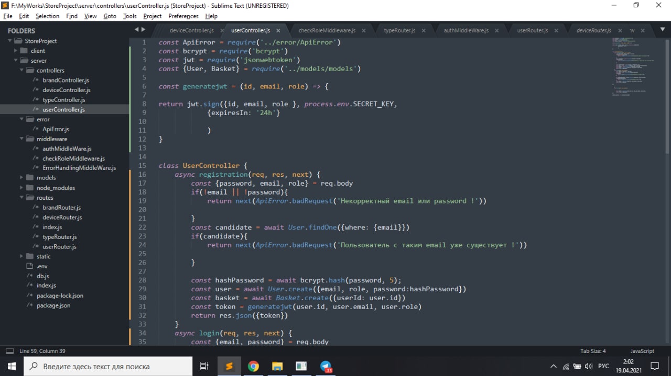The height and width of the screenshot is (376, 671).
Task: Switch to the deviceController.js tab
Action: (x=191, y=30)
